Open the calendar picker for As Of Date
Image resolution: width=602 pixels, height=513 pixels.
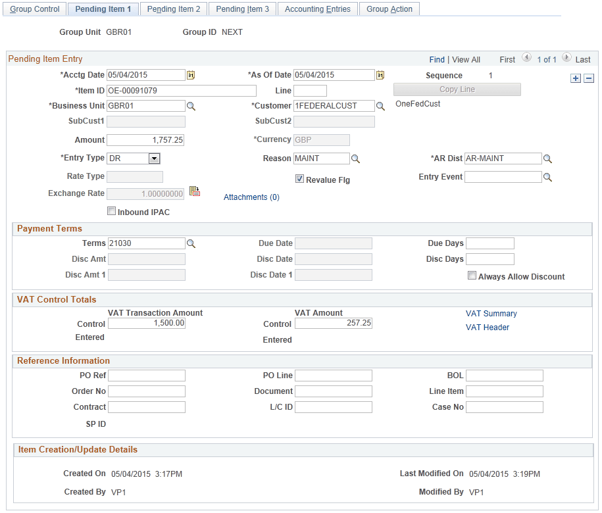click(x=380, y=75)
